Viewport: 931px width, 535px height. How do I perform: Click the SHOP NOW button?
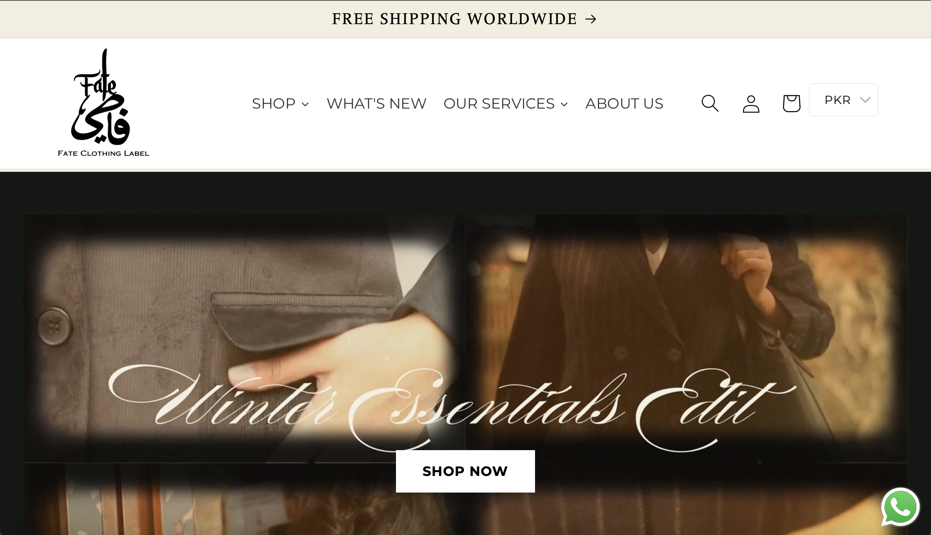pos(465,471)
